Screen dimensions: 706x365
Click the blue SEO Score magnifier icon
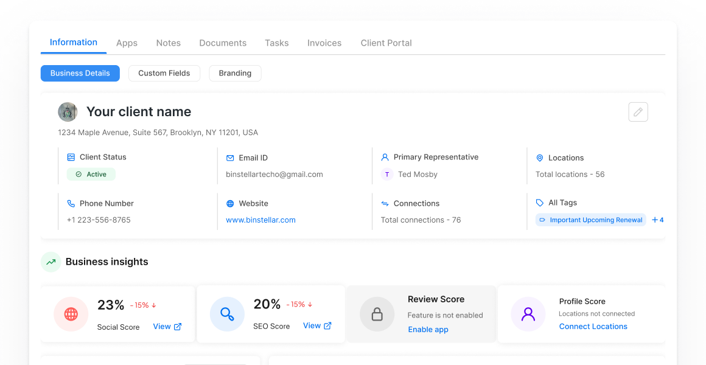point(228,314)
